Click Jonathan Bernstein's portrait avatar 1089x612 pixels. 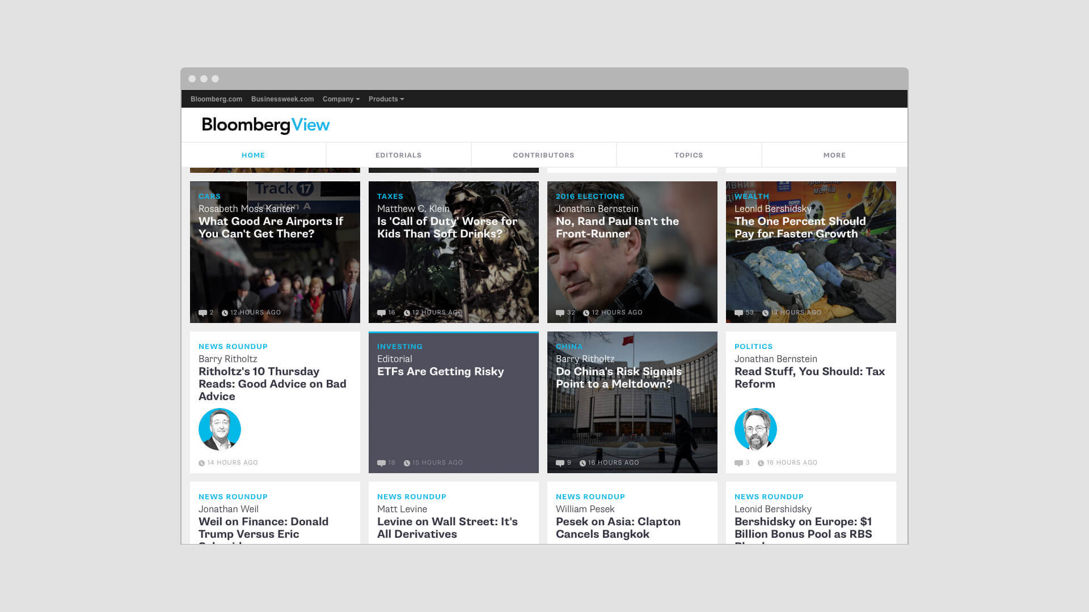click(755, 429)
